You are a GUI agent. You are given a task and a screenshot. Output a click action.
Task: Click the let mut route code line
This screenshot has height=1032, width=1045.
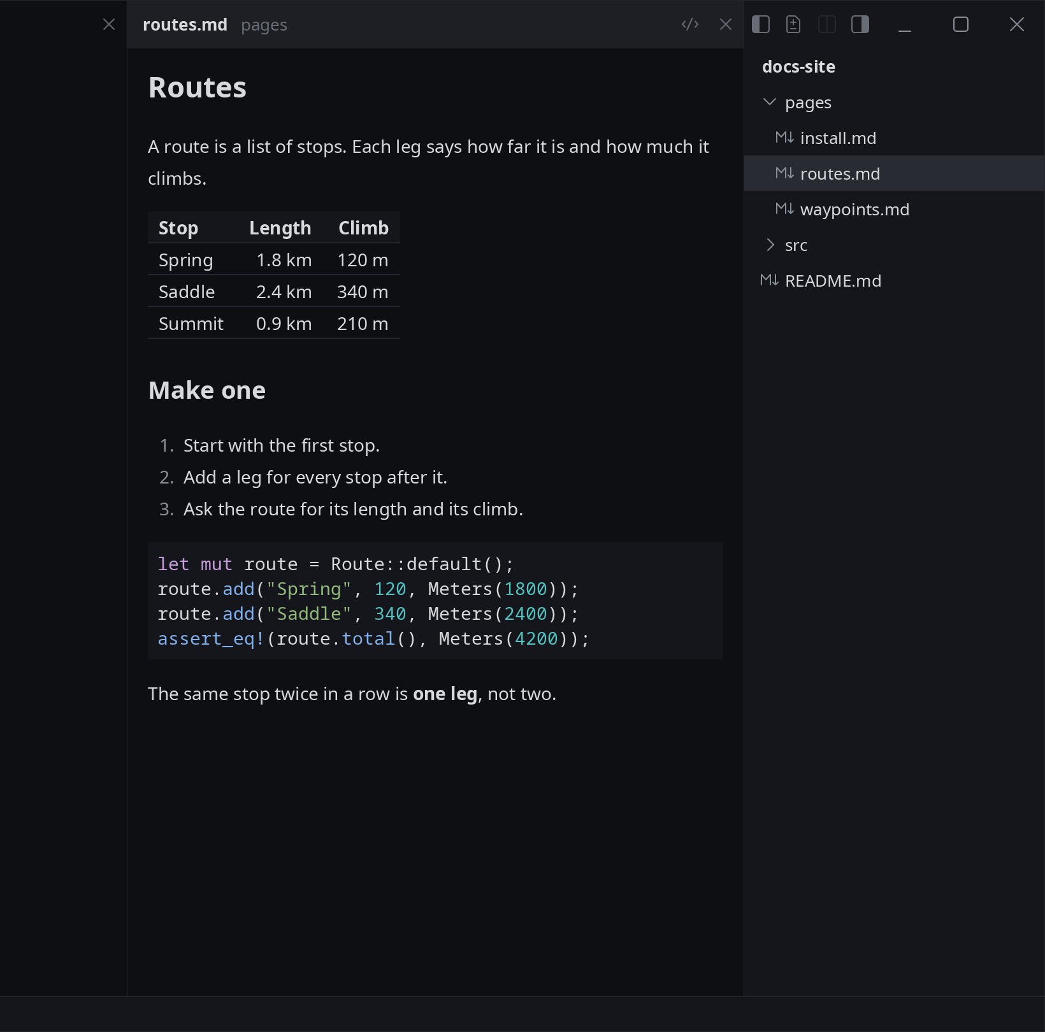pyautogui.click(x=335, y=564)
